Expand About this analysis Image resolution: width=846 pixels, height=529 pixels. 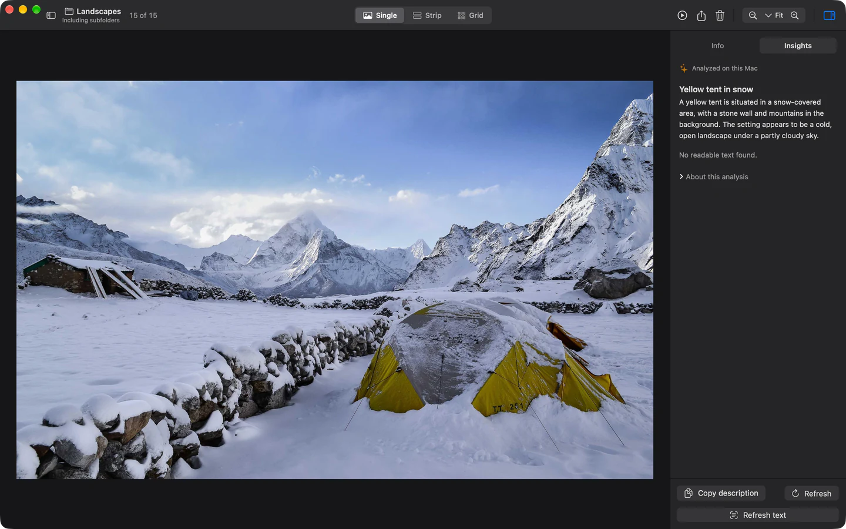(714, 177)
